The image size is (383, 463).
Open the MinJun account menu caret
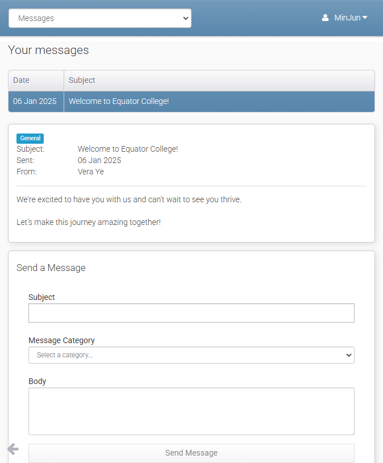[365, 18]
